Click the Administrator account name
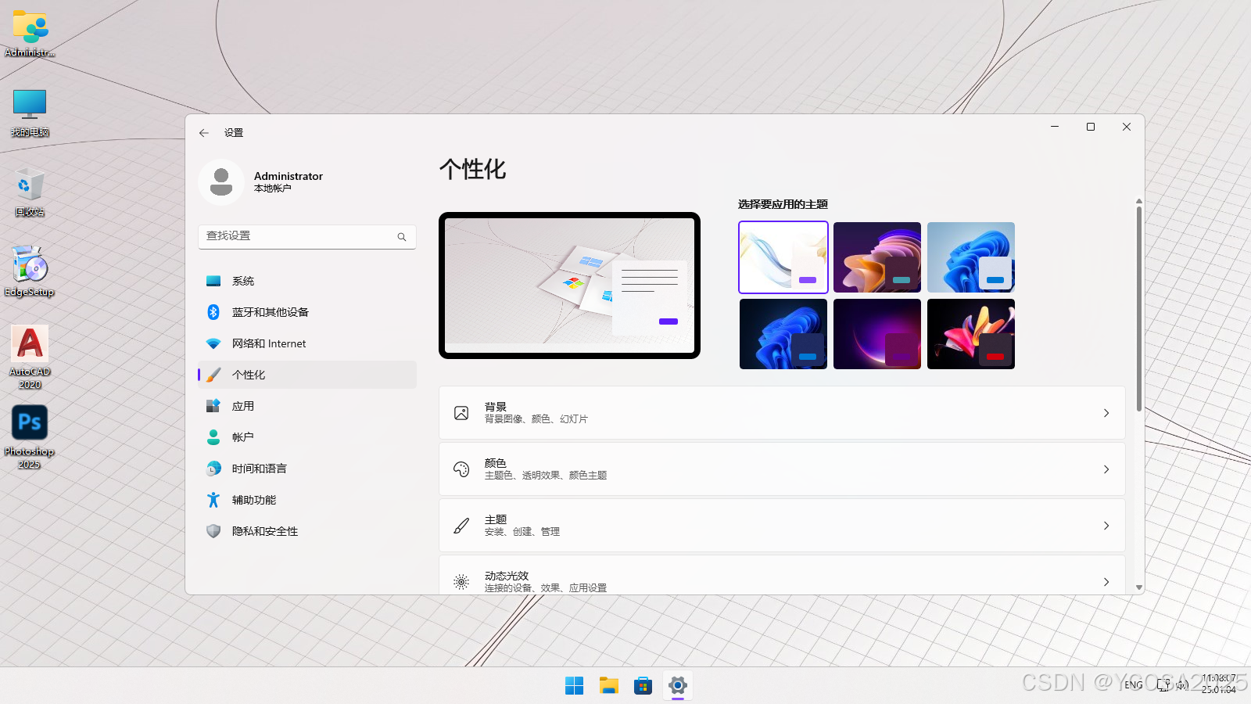The width and height of the screenshot is (1251, 704). 289,176
